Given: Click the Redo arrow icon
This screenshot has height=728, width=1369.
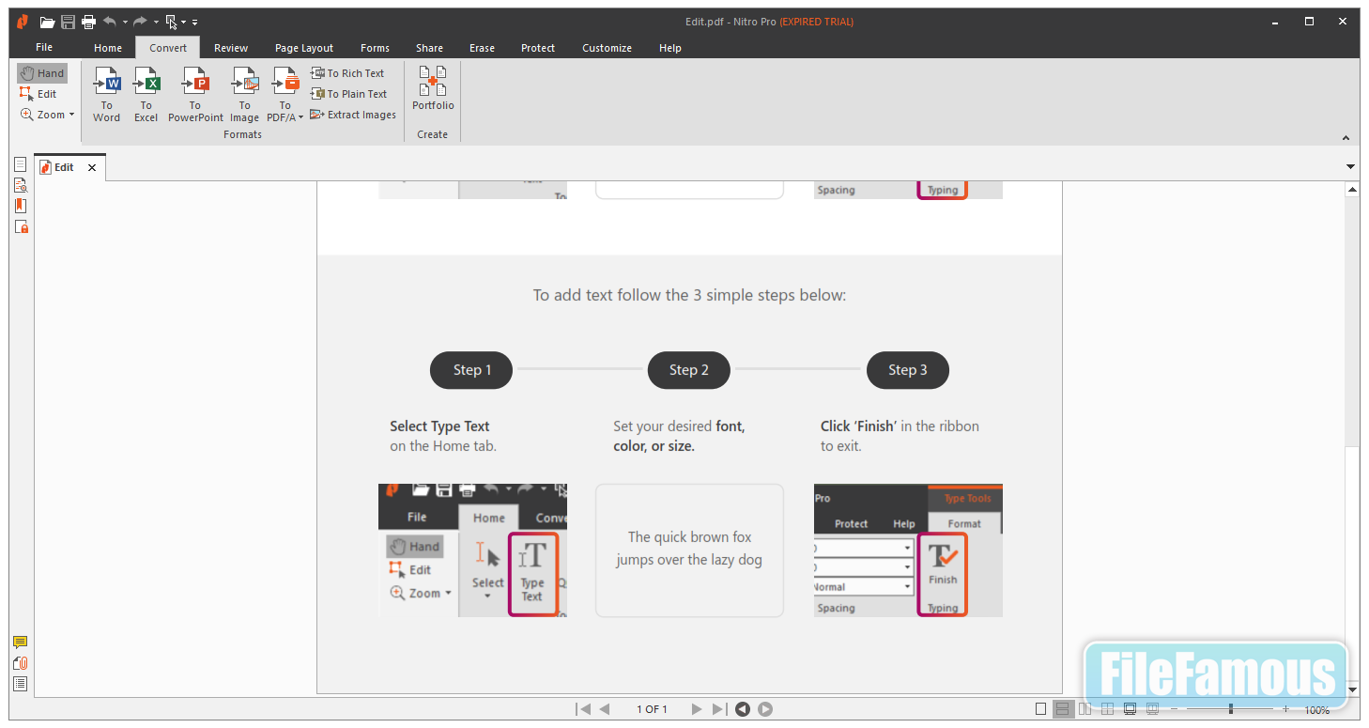Looking at the screenshot, I should click(x=140, y=22).
